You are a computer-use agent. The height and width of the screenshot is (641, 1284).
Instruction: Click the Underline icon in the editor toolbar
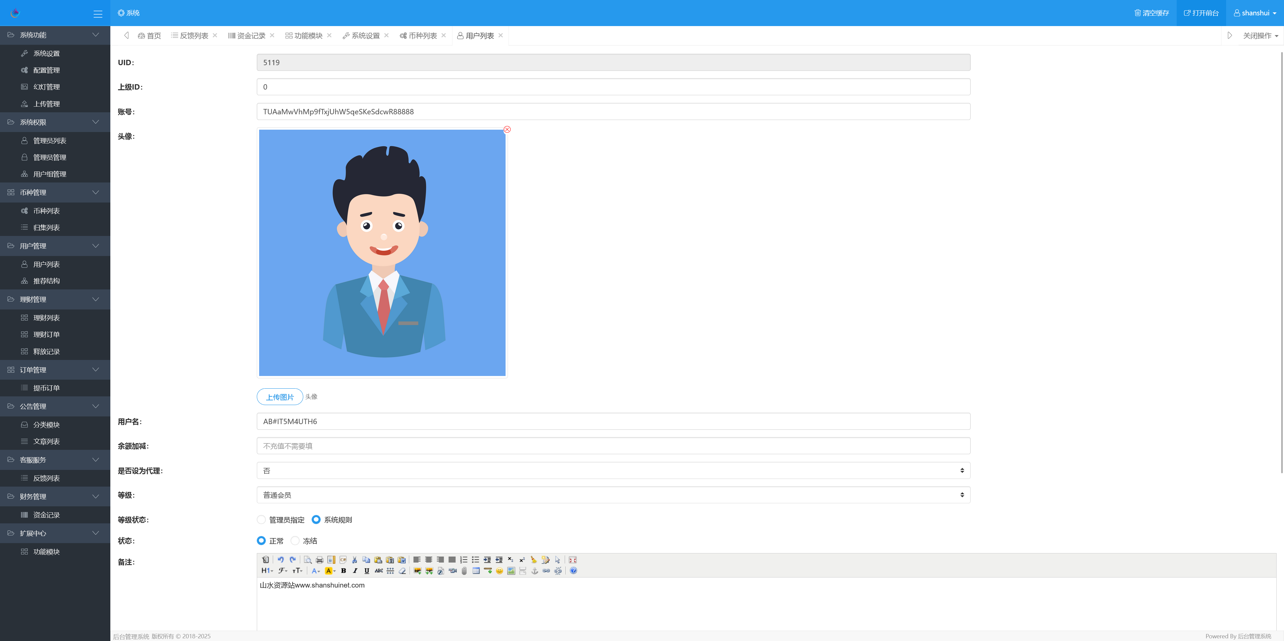point(367,571)
